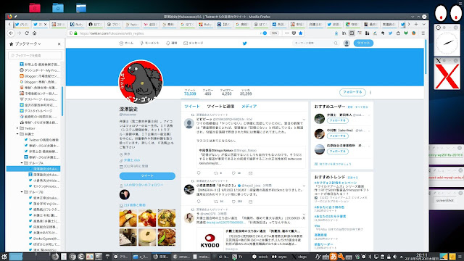Screen dimensions: 464x261
Task: Open the ダッシュボード bookmark
Action: [x=39, y=70]
